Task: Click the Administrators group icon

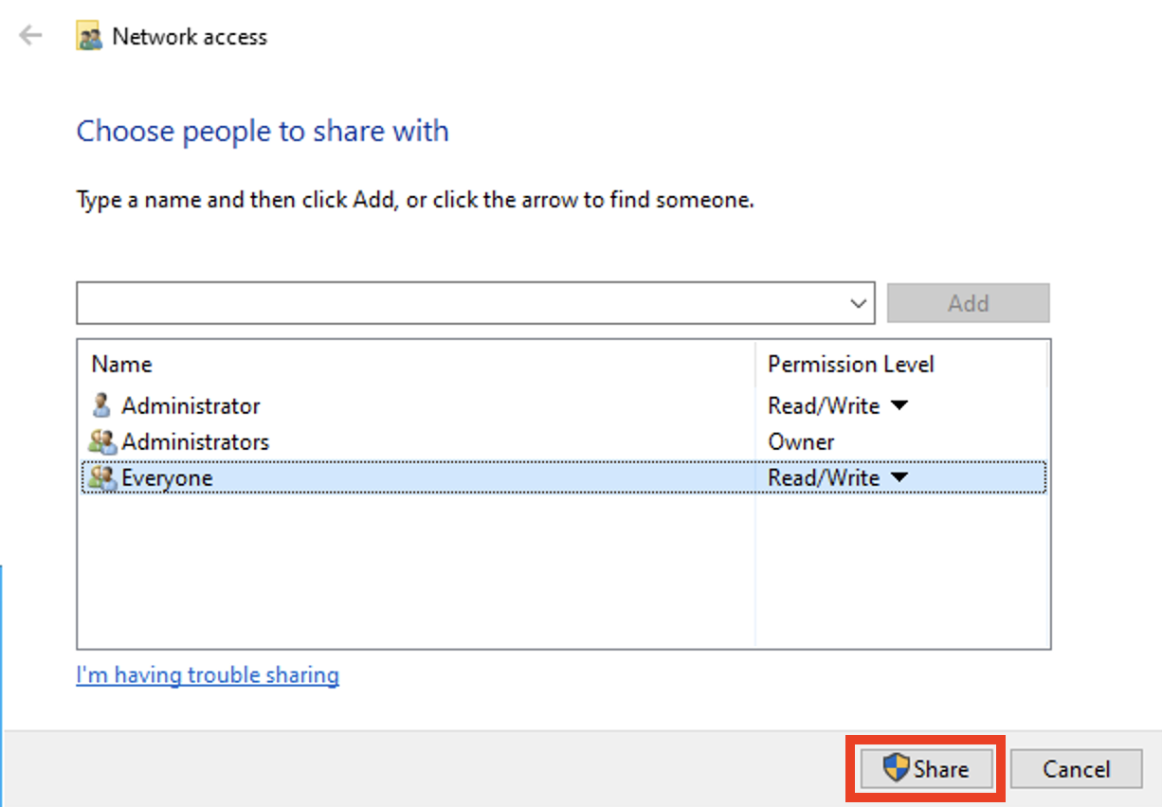Action: click(101, 441)
